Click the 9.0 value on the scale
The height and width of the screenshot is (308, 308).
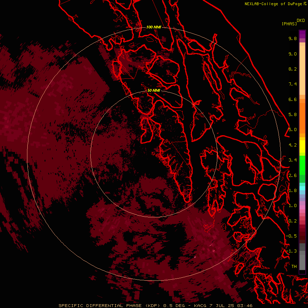(293, 54)
